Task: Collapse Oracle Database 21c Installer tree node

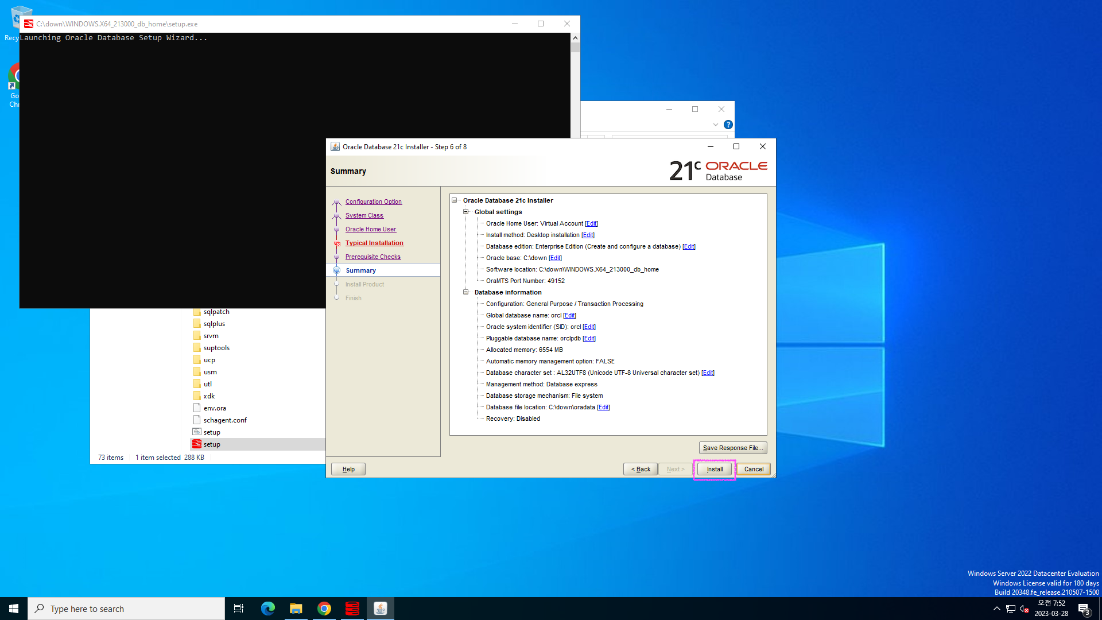Action: click(x=455, y=200)
